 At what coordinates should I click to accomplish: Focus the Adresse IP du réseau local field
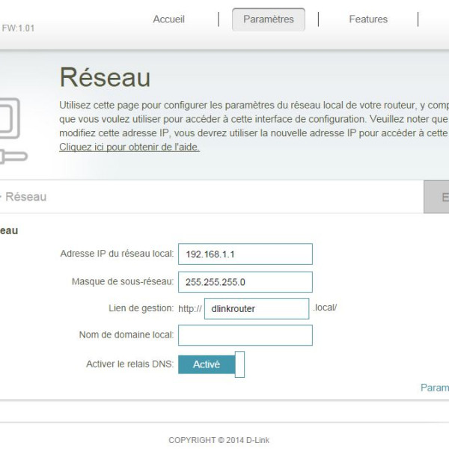245,254
